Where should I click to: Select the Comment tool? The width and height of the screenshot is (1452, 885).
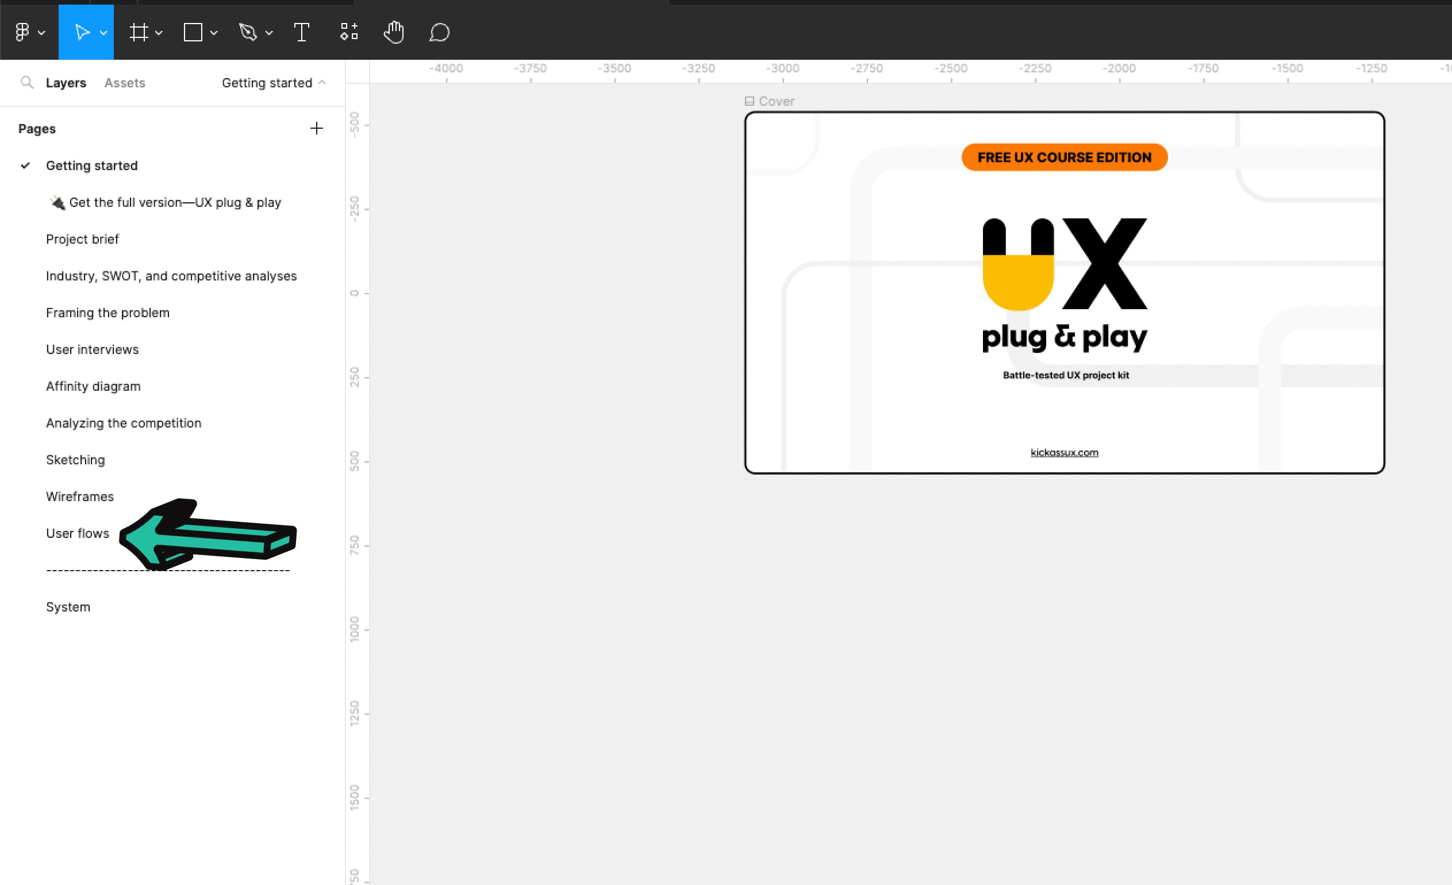click(440, 32)
